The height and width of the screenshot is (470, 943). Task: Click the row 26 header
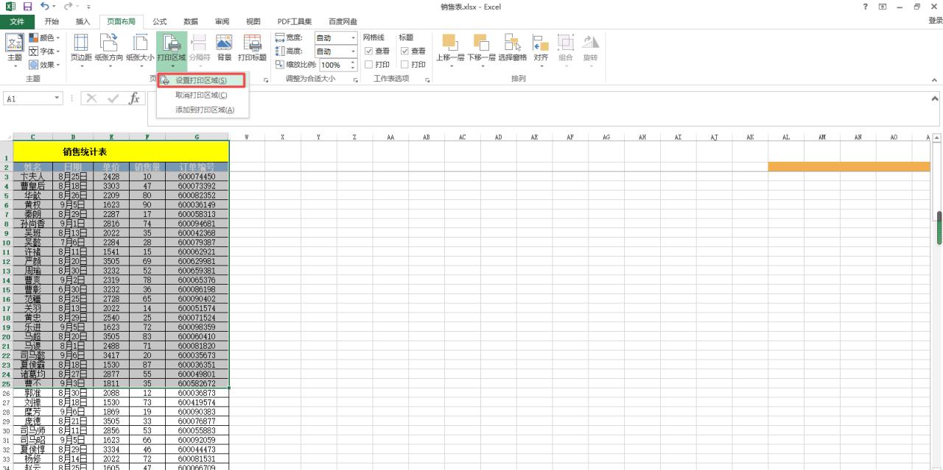[6, 394]
